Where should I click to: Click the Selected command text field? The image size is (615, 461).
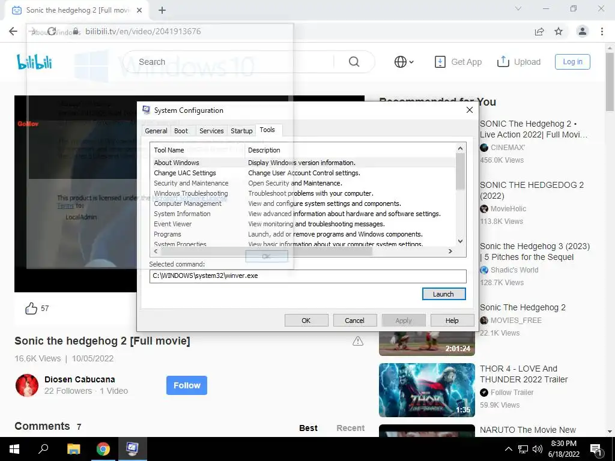[308, 276]
